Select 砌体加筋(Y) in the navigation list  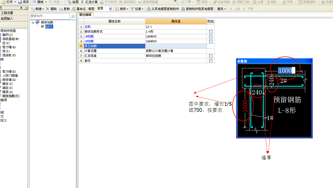click(11, 96)
